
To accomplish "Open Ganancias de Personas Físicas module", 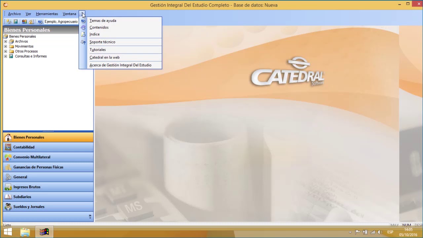I will 48,167.
